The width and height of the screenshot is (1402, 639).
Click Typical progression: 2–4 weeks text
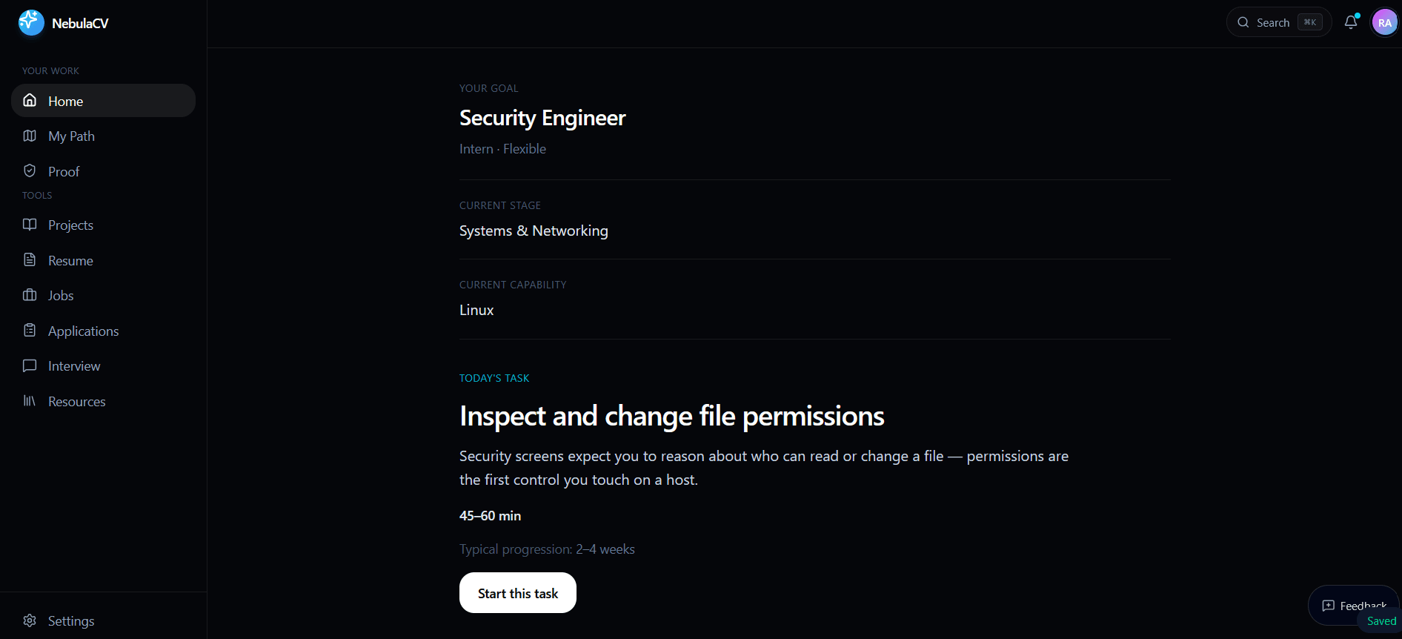[x=547, y=549]
